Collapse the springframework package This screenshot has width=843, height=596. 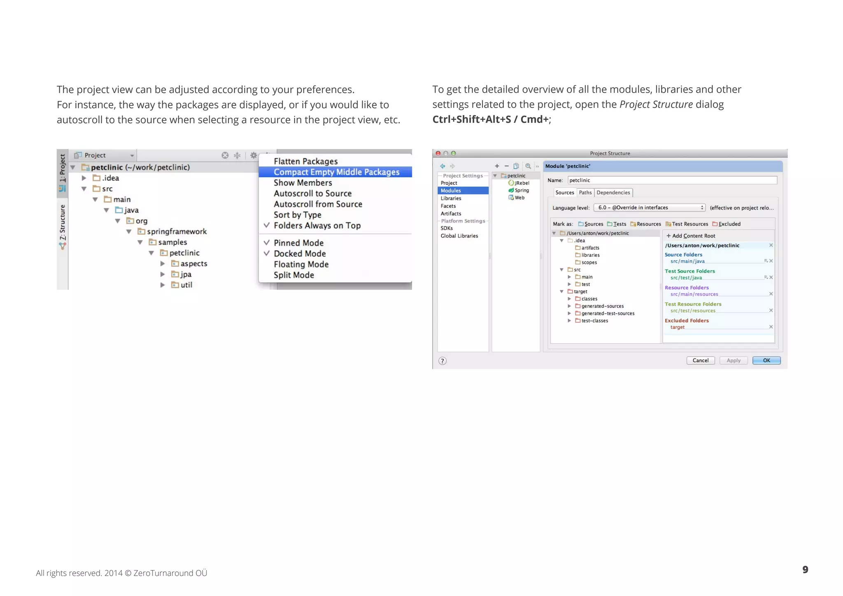click(128, 232)
